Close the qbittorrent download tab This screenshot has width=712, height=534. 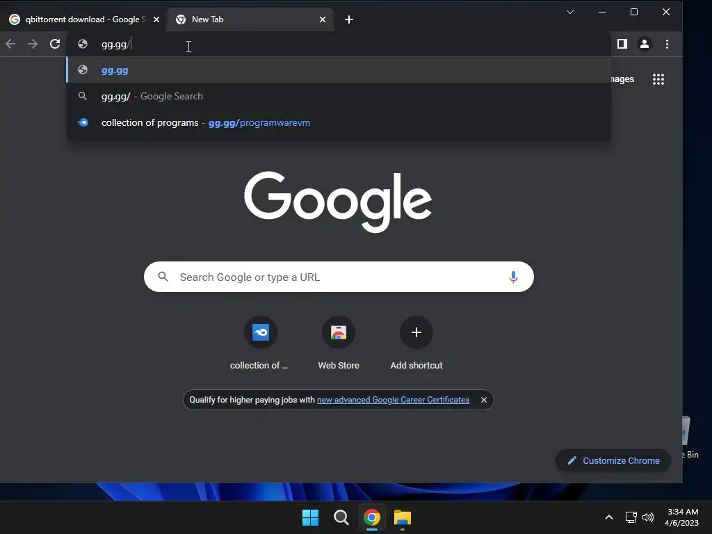tap(156, 19)
